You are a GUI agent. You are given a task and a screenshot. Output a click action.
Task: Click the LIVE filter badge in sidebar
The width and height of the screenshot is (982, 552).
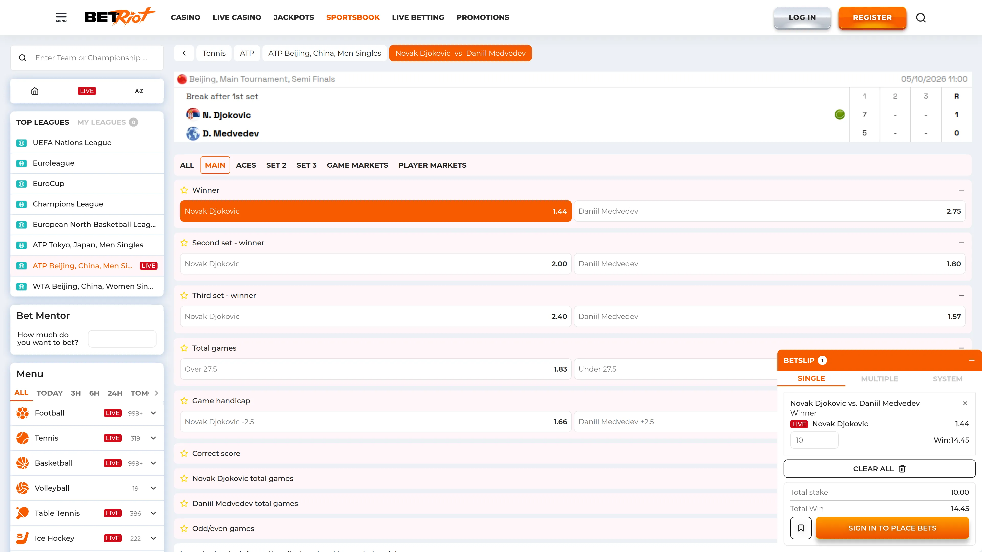pyautogui.click(x=87, y=91)
